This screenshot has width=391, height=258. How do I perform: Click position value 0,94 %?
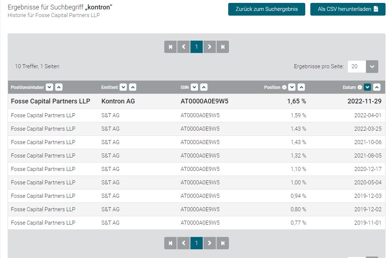[x=298, y=196]
